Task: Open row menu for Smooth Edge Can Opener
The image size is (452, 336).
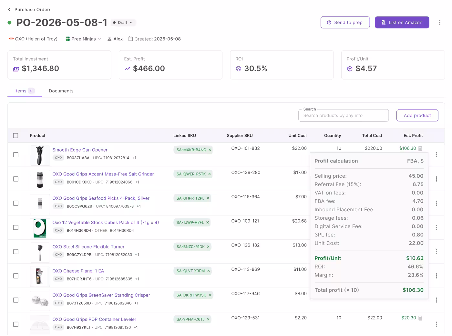Action: coord(436,155)
